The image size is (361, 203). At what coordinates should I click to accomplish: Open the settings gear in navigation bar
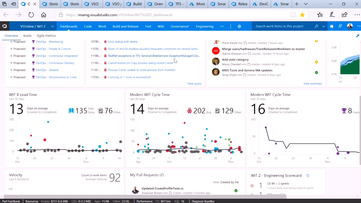coord(239,26)
